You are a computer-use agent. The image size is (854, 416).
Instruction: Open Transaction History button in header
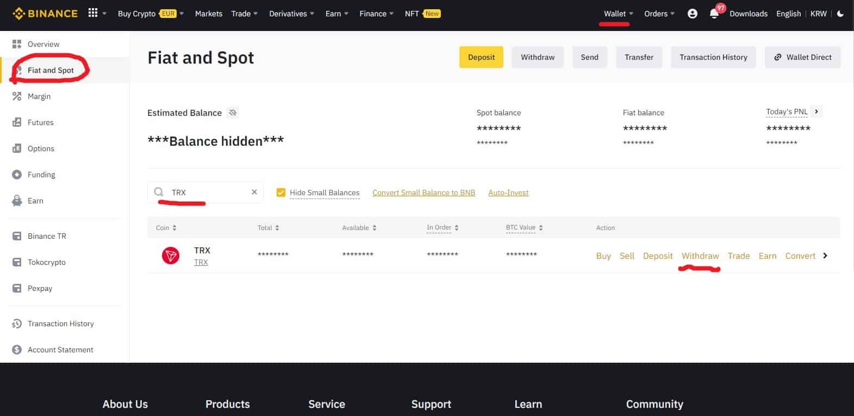point(713,57)
